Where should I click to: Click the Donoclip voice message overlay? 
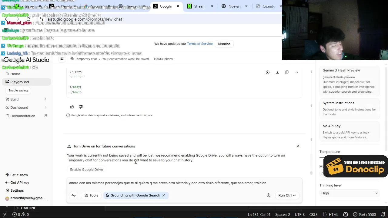coord(356,166)
